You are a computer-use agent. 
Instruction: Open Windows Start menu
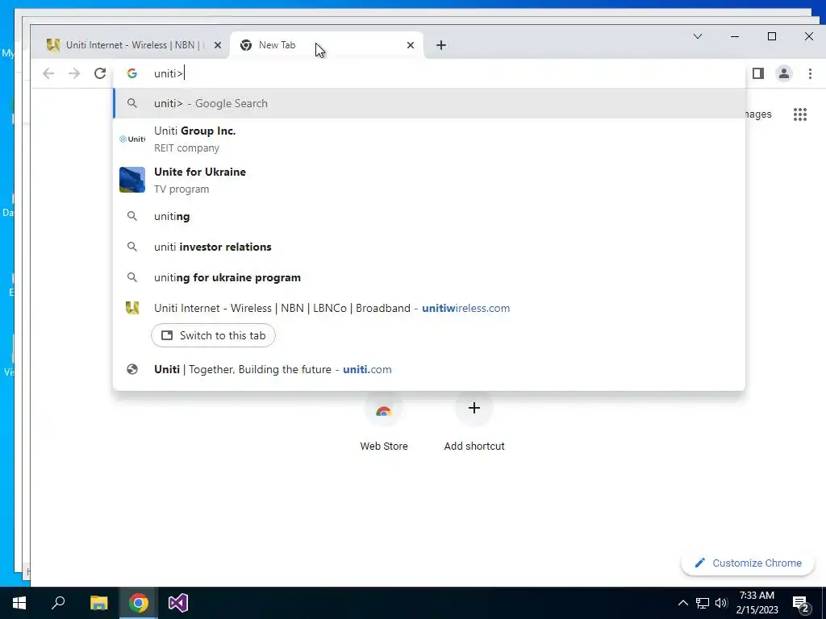click(x=19, y=603)
